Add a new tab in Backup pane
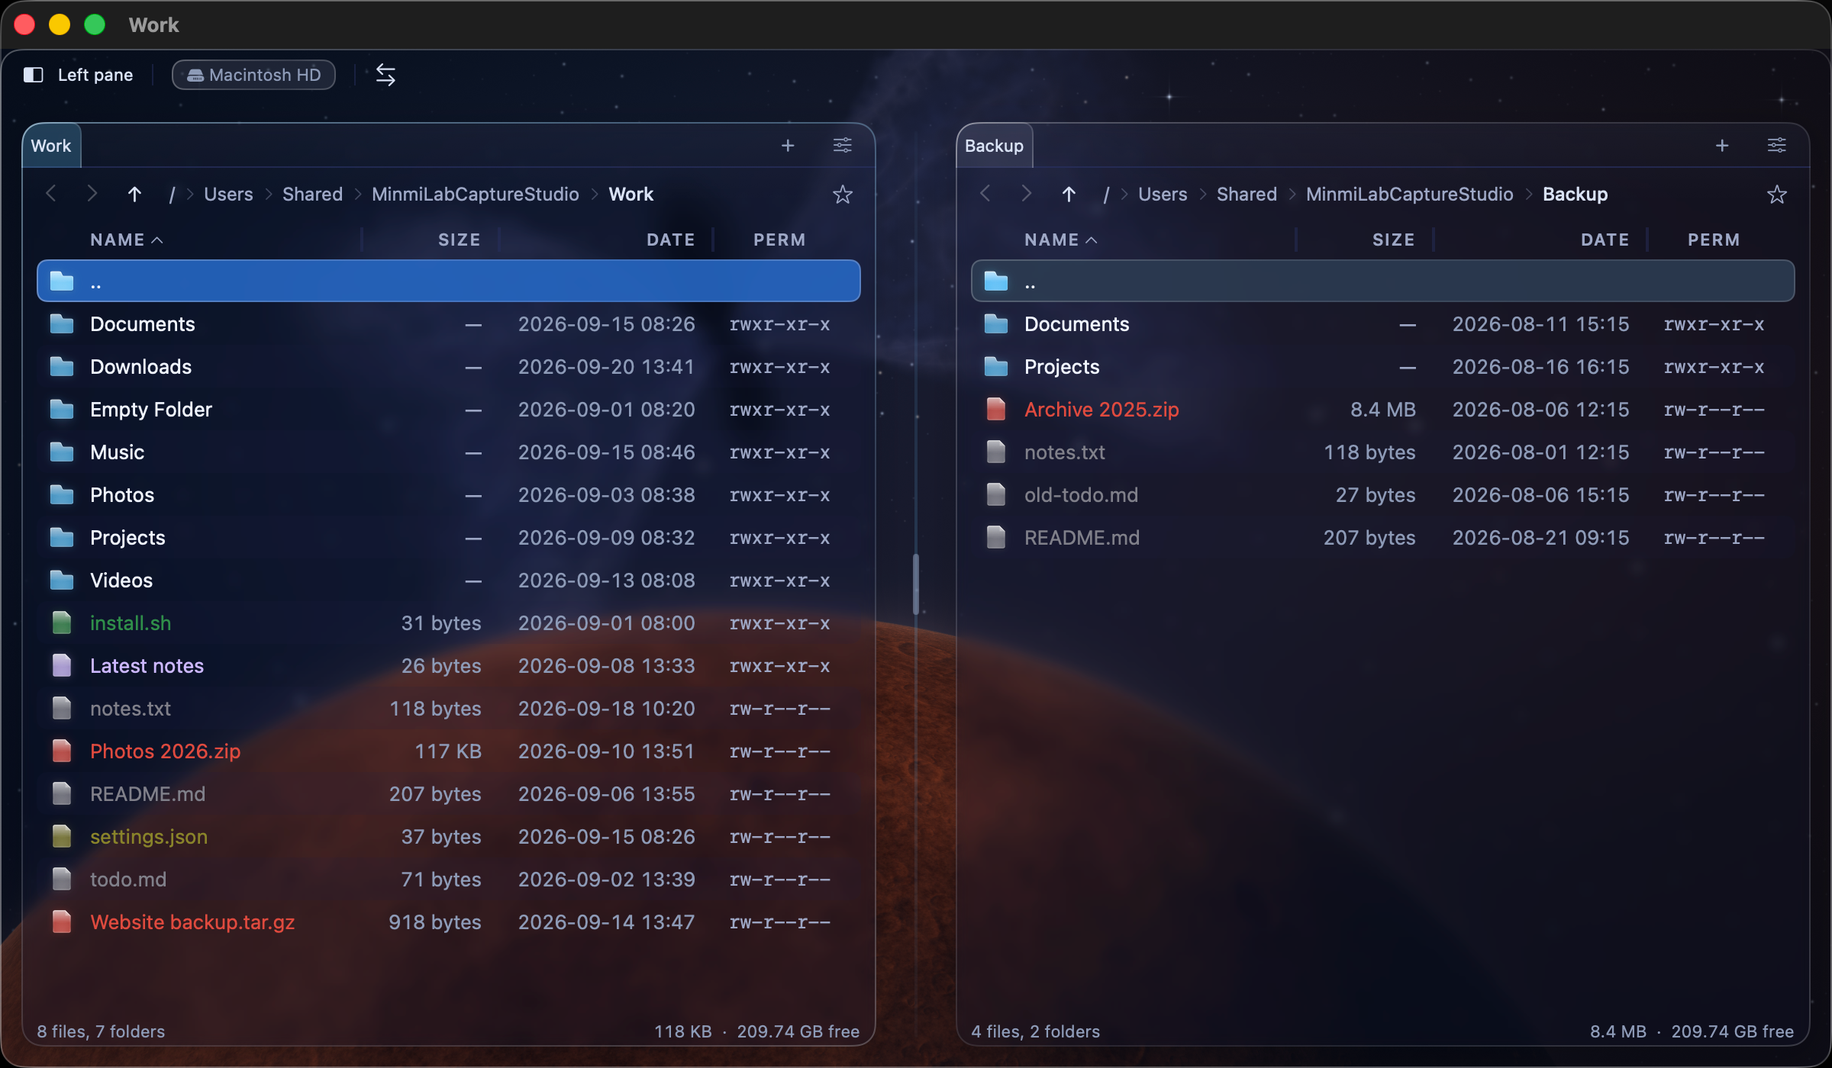This screenshot has height=1068, width=1832. pos(1722,145)
